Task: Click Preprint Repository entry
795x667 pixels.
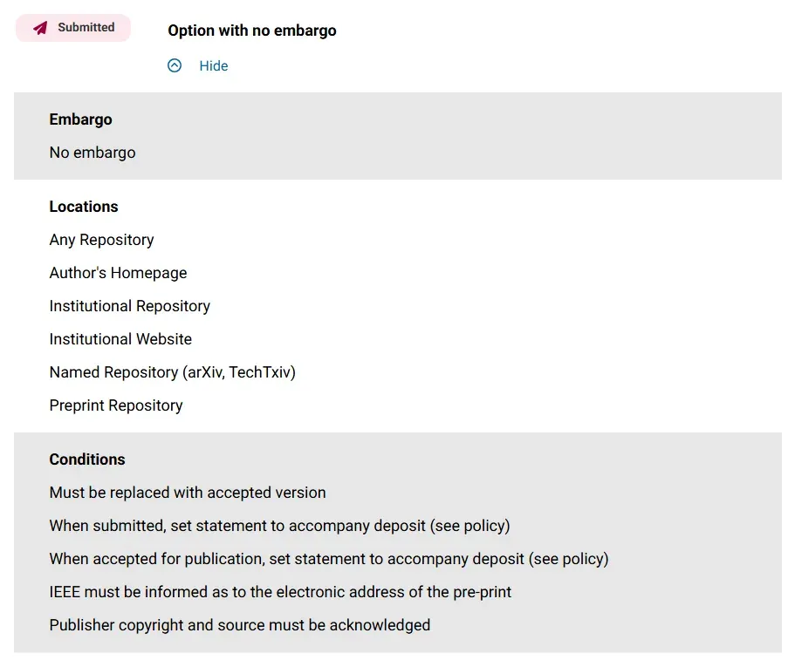Action: tap(116, 405)
